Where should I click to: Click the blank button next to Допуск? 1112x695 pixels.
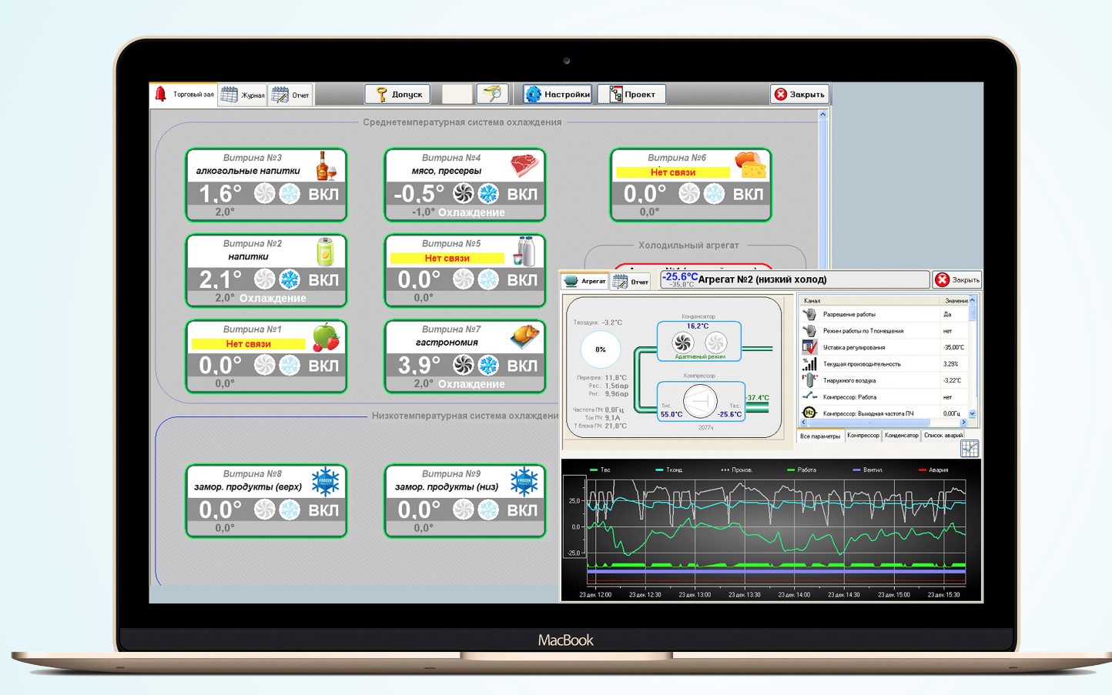[457, 94]
